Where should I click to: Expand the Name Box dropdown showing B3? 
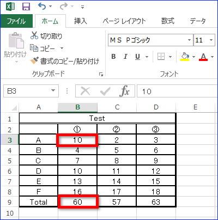(x=53, y=90)
